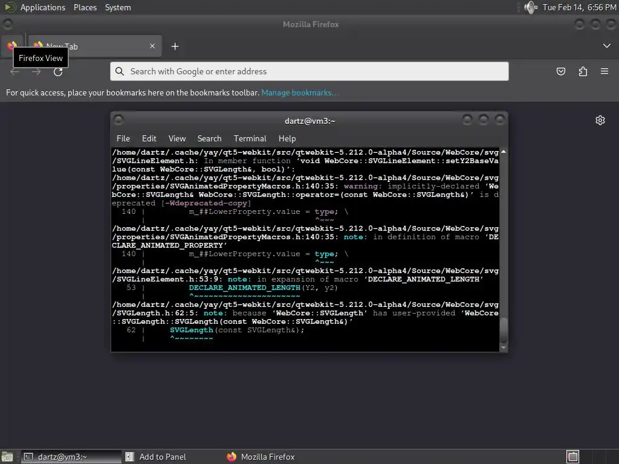The width and height of the screenshot is (619, 464).
Task: Select the New Tab browser tab
Action: pyautogui.click(x=95, y=46)
